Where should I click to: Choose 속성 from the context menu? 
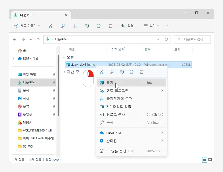(110, 122)
